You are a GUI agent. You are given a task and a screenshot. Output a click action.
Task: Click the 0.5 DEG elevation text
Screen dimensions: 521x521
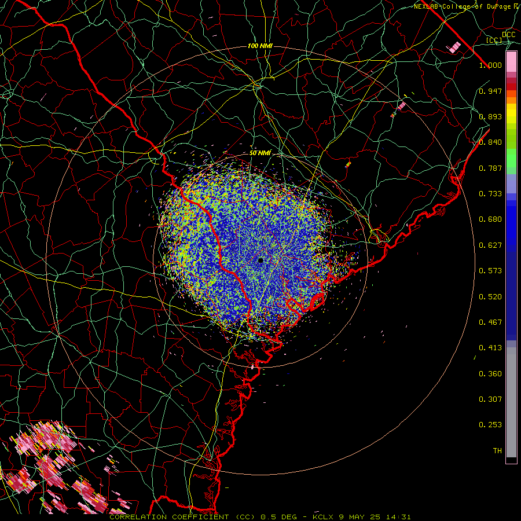point(280,517)
